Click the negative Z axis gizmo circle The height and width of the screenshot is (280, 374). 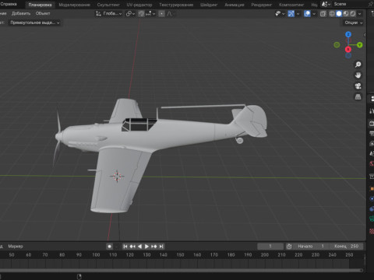348,55
